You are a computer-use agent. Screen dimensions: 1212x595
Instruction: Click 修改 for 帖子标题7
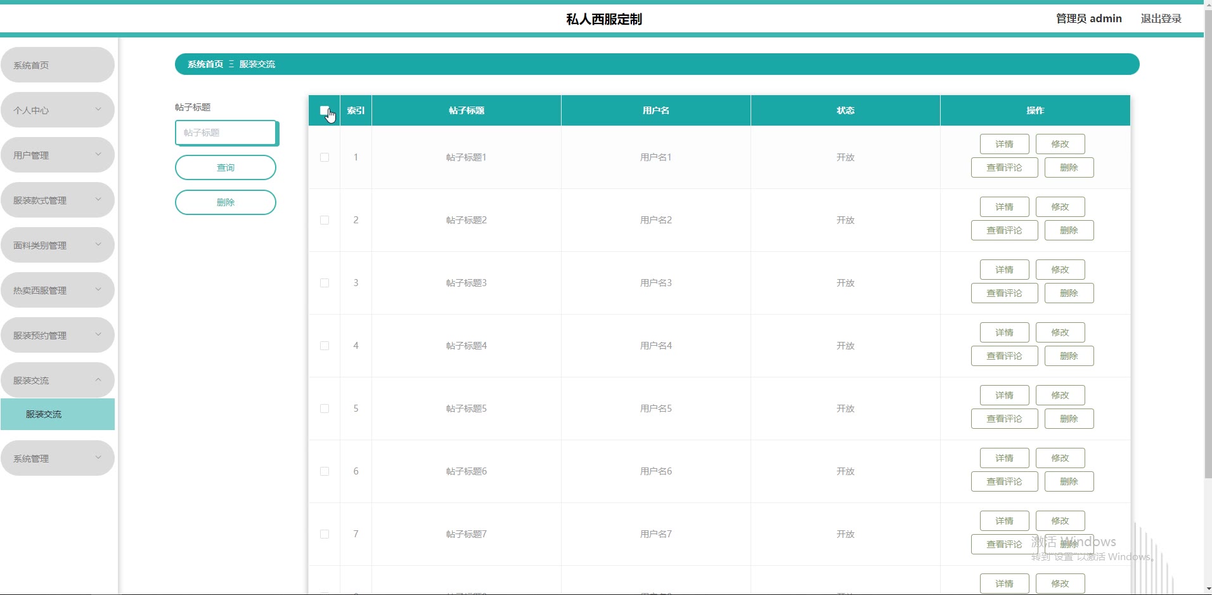tap(1060, 521)
